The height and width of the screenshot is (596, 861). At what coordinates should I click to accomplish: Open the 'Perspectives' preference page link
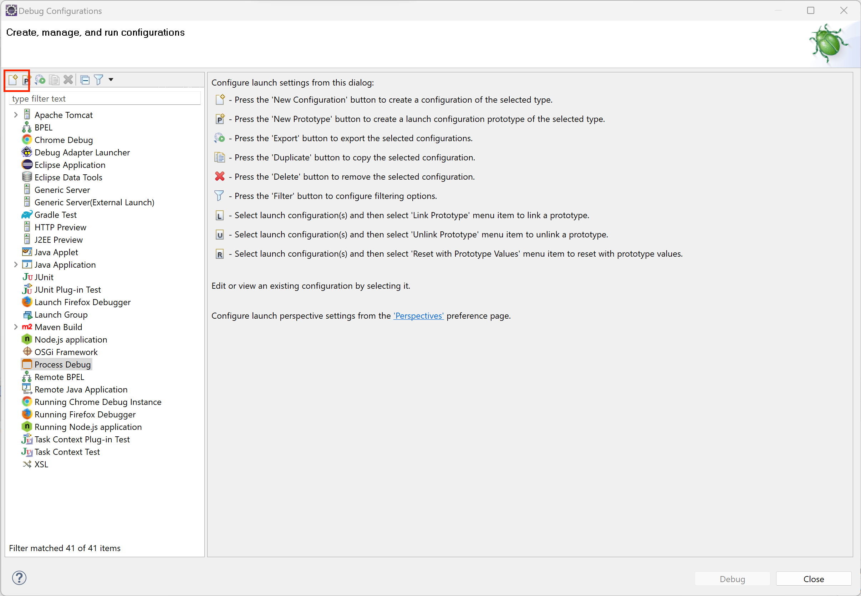(418, 316)
